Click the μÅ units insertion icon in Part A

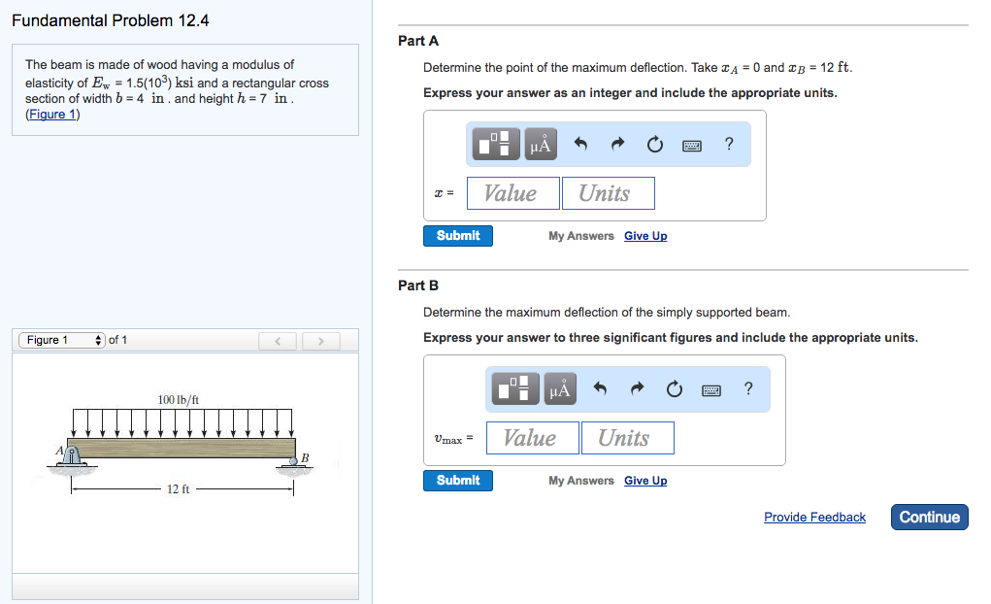point(540,144)
